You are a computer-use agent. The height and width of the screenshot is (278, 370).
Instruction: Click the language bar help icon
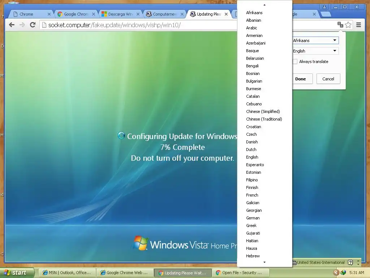(x=350, y=262)
